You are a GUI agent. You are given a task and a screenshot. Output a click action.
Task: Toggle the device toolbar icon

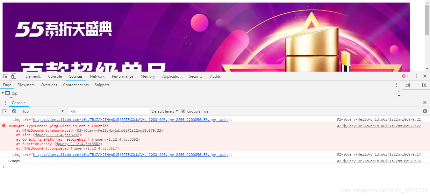(14, 76)
